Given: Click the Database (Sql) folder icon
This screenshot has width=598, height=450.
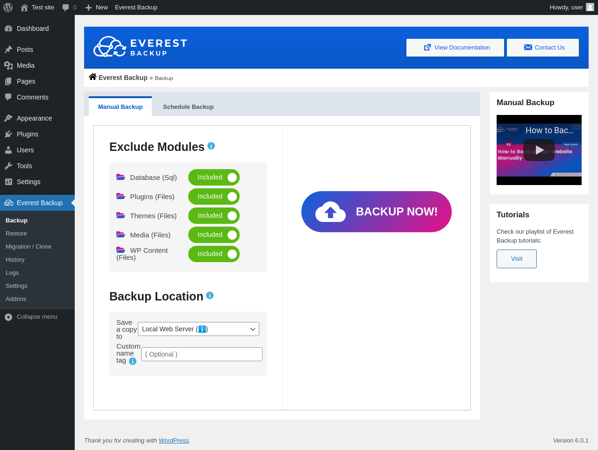Looking at the screenshot, I should pyautogui.click(x=121, y=177).
